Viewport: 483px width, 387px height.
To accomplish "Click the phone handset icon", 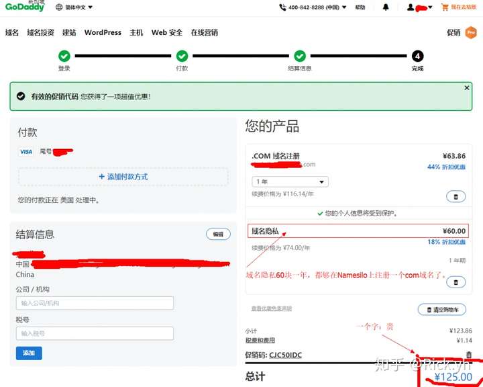I will click(282, 7).
